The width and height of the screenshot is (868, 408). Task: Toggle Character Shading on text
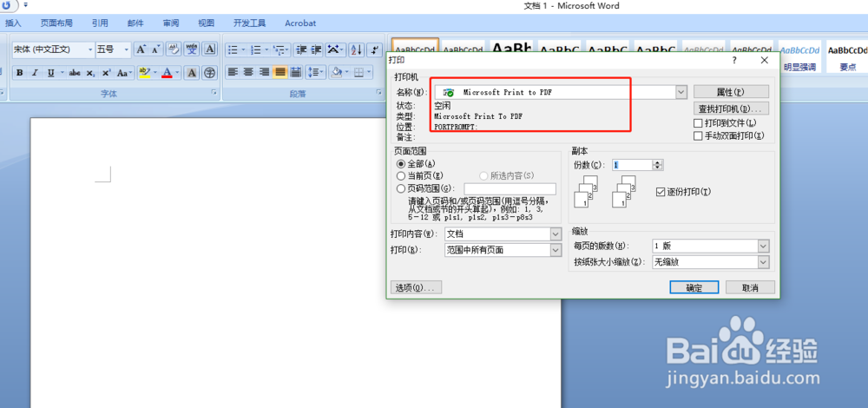point(191,73)
